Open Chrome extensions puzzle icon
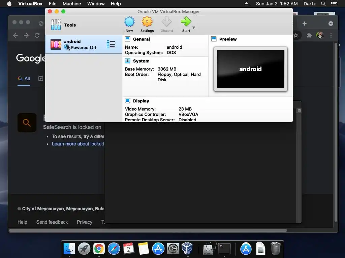Screen dimensions: 345x258 [x=309, y=35]
